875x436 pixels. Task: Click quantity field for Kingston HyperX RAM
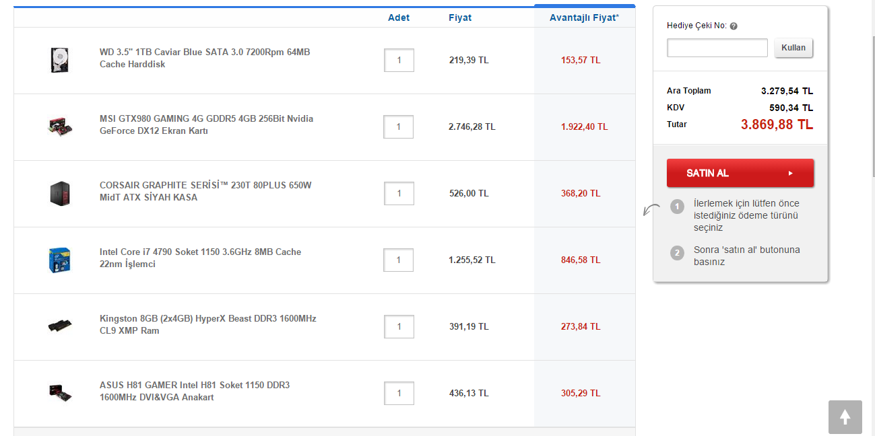(x=399, y=326)
